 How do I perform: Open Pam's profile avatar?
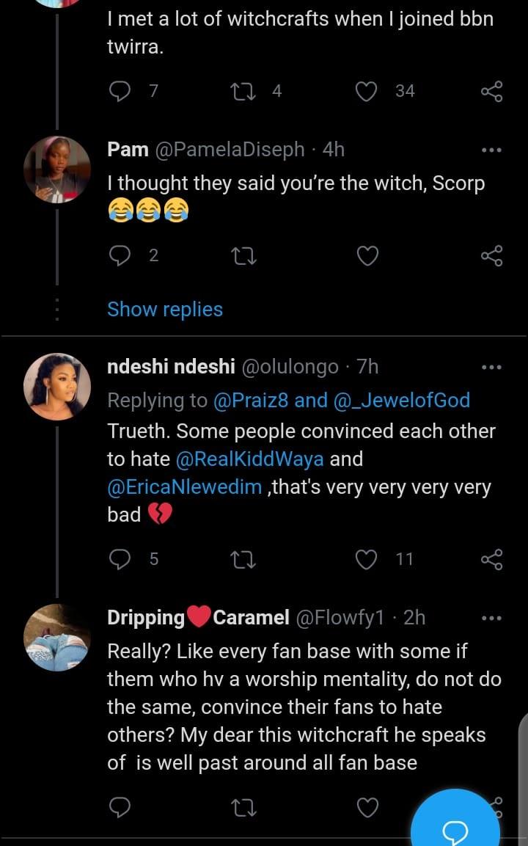click(57, 169)
